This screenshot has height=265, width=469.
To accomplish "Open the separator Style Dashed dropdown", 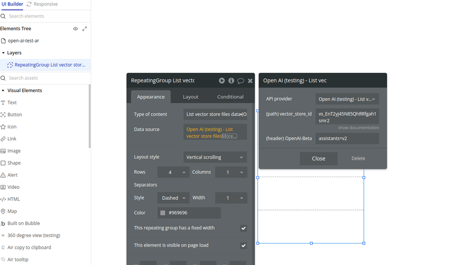I will (173, 198).
